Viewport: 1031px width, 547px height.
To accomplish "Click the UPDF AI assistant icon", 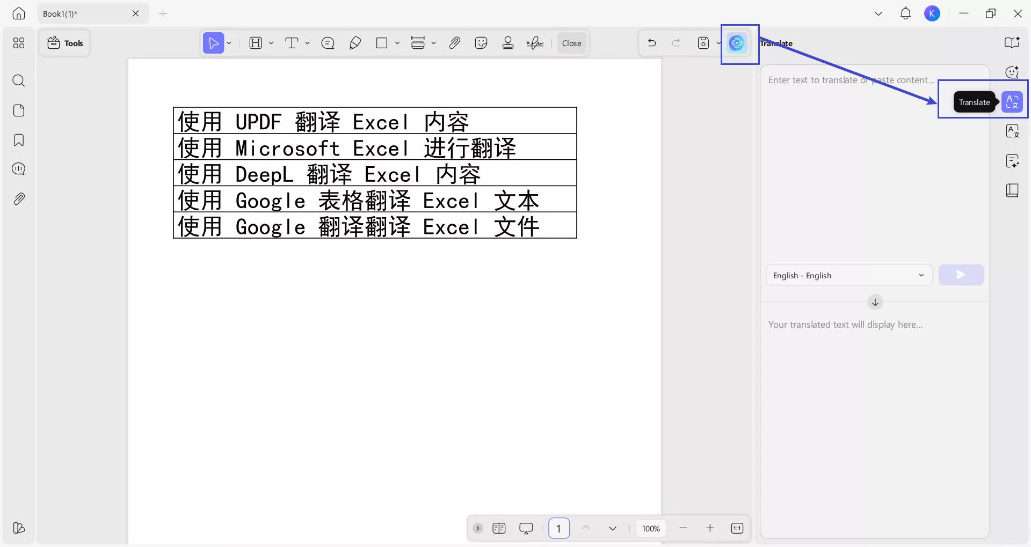I will pos(737,43).
